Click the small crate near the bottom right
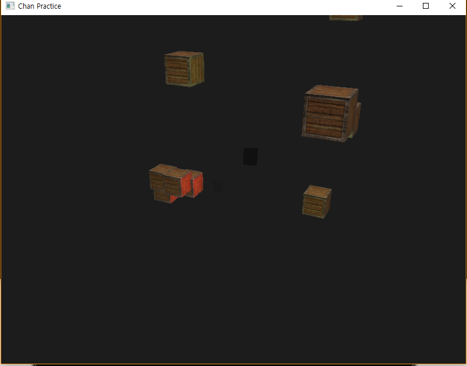This screenshot has height=366, width=467. (317, 202)
